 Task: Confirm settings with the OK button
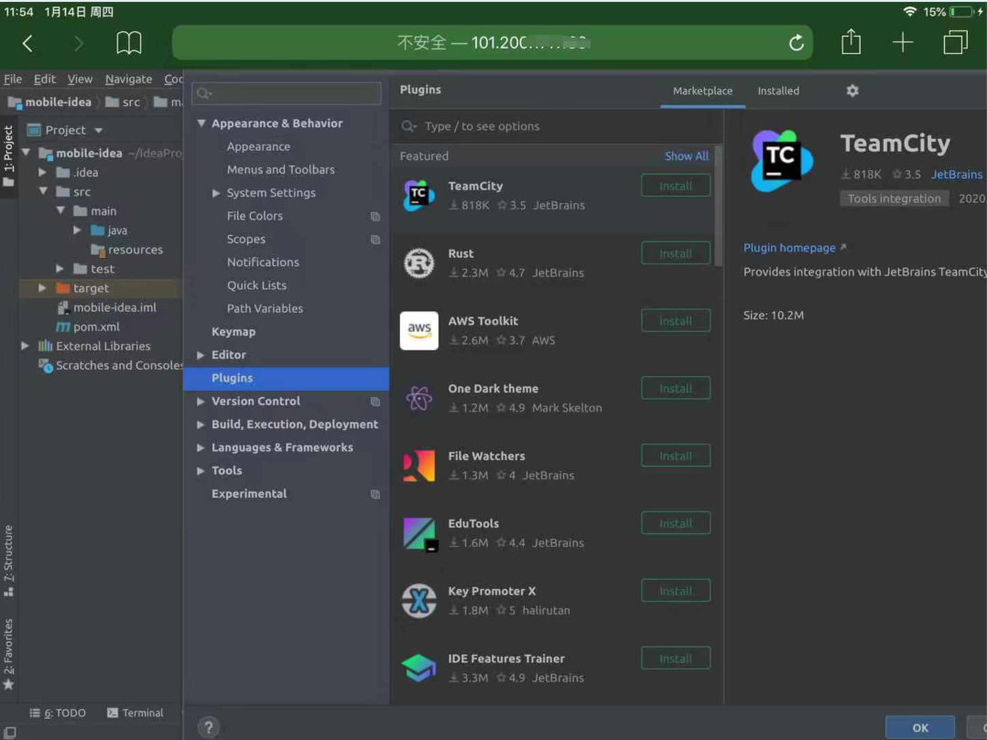(919, 728)
